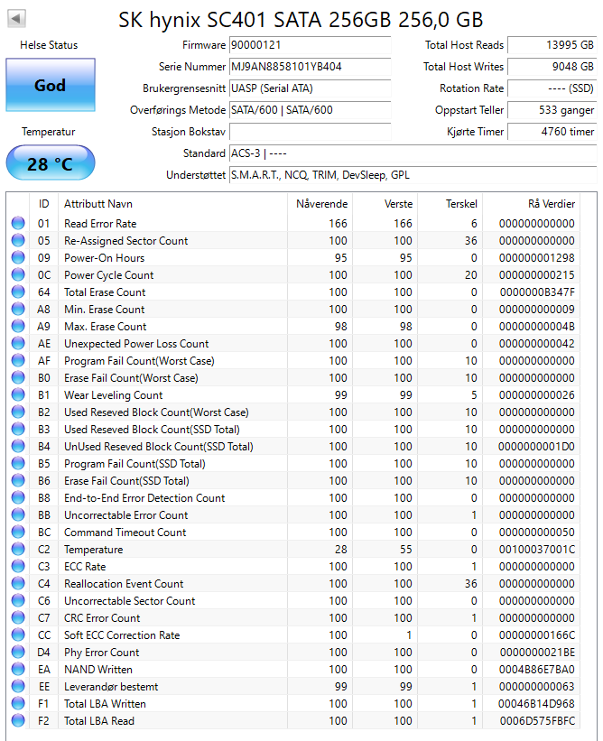
Task: Click the 28 °C temperature button
Action: (51, 163)
